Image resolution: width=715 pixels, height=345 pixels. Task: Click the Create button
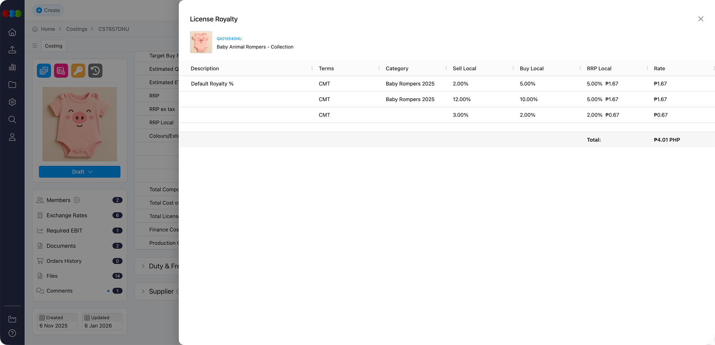(x=48, y=10)
